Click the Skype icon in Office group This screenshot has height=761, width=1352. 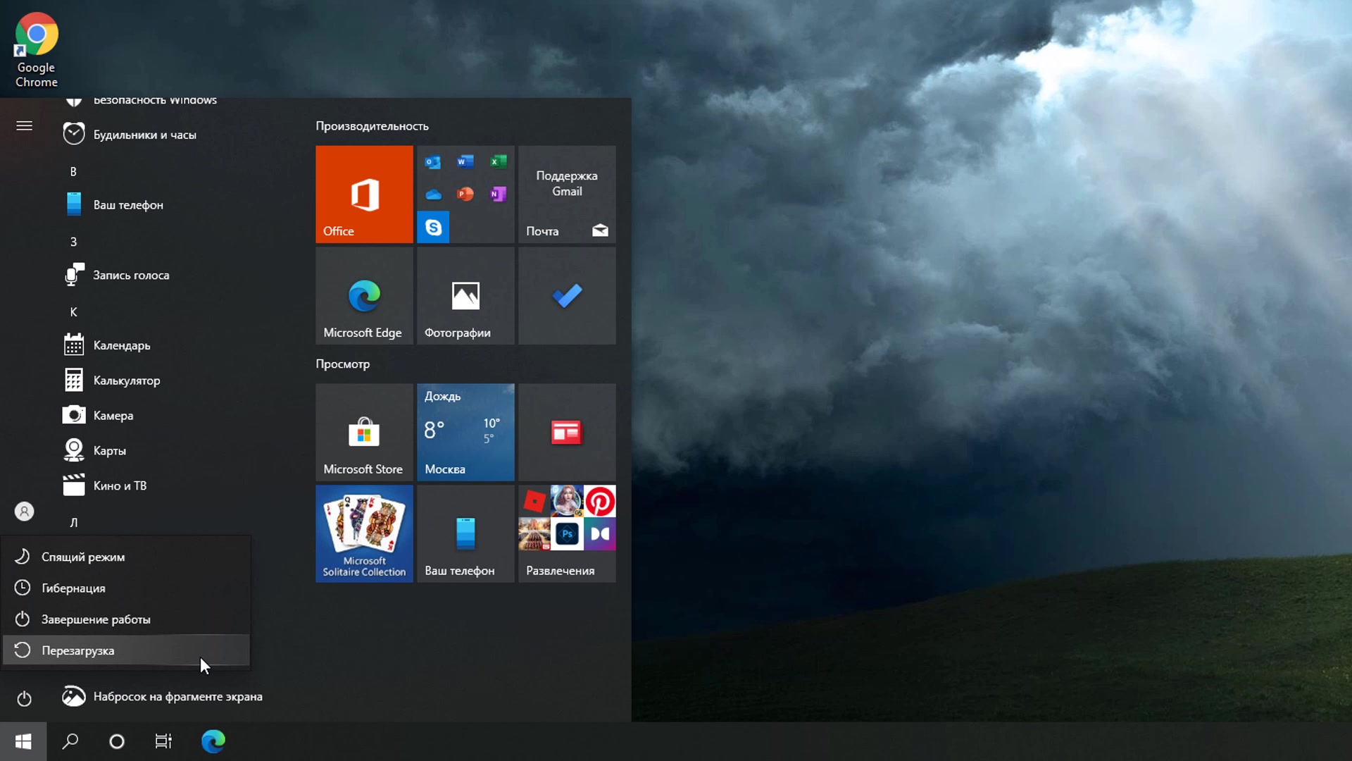point(433,228)
